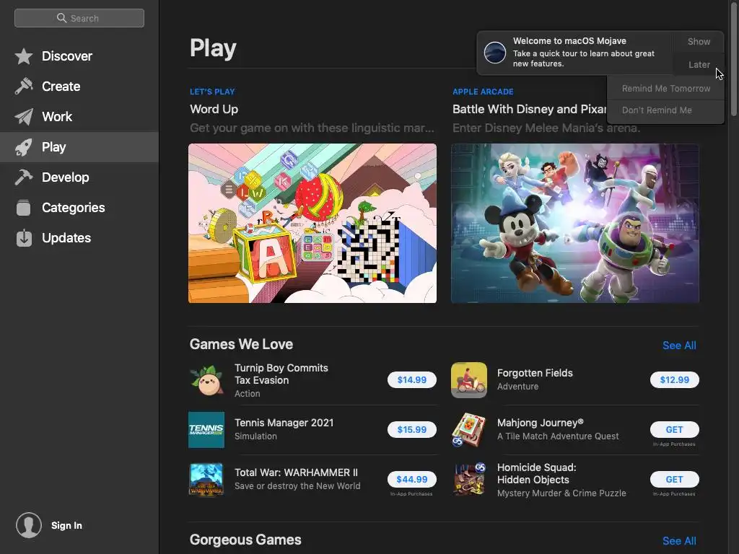Click the Discover star icon in sidebar

[x=24, y=56]
